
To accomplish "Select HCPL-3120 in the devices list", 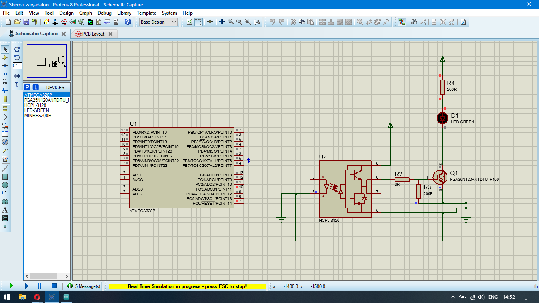I will coord(47,105).
